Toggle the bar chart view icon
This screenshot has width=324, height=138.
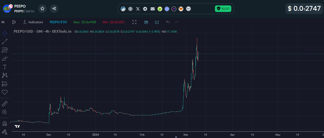157,22
